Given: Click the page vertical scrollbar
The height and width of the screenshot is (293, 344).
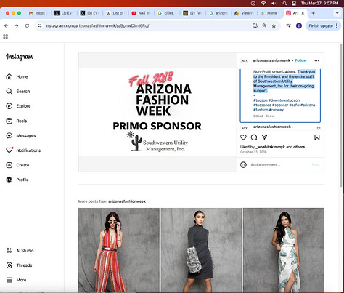Looking at the screenshot, I should [341, 116].
